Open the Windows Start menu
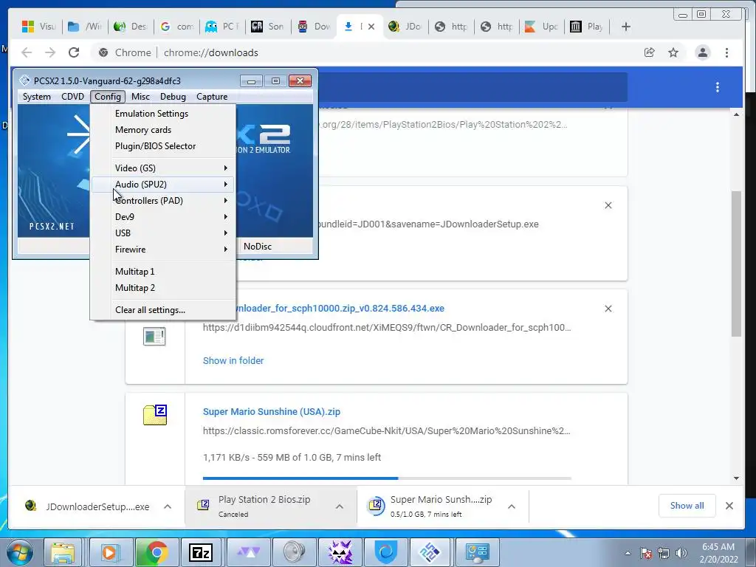This screenshot has width=756, height=567. [x=19, y=552]
